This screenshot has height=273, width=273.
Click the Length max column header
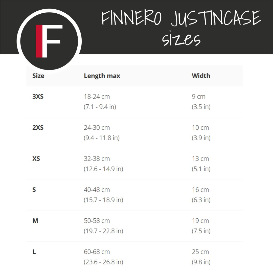(x=102, y=76)
